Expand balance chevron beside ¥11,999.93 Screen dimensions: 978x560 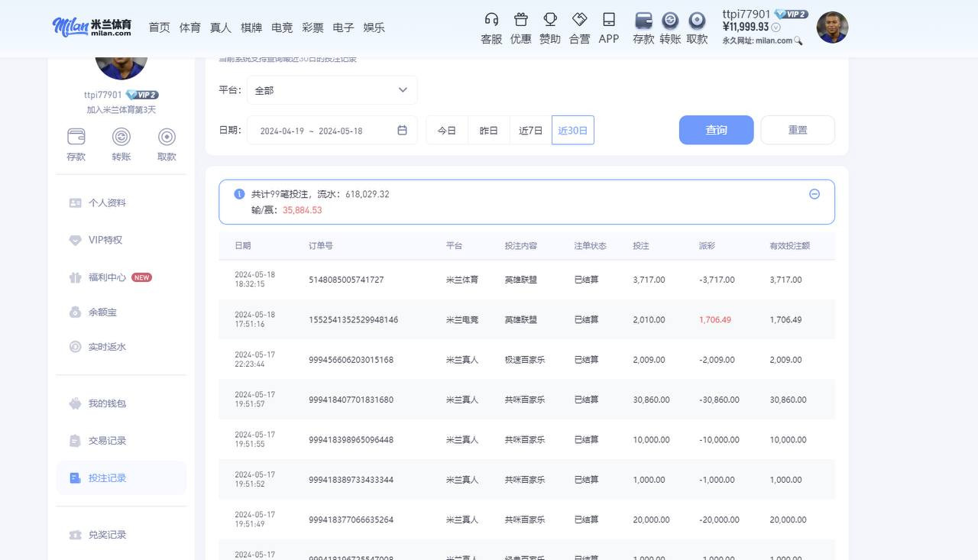[x=776, y=28]
